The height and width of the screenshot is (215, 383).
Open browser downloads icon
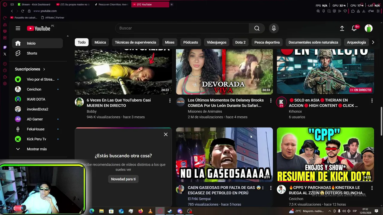[364, 11]
